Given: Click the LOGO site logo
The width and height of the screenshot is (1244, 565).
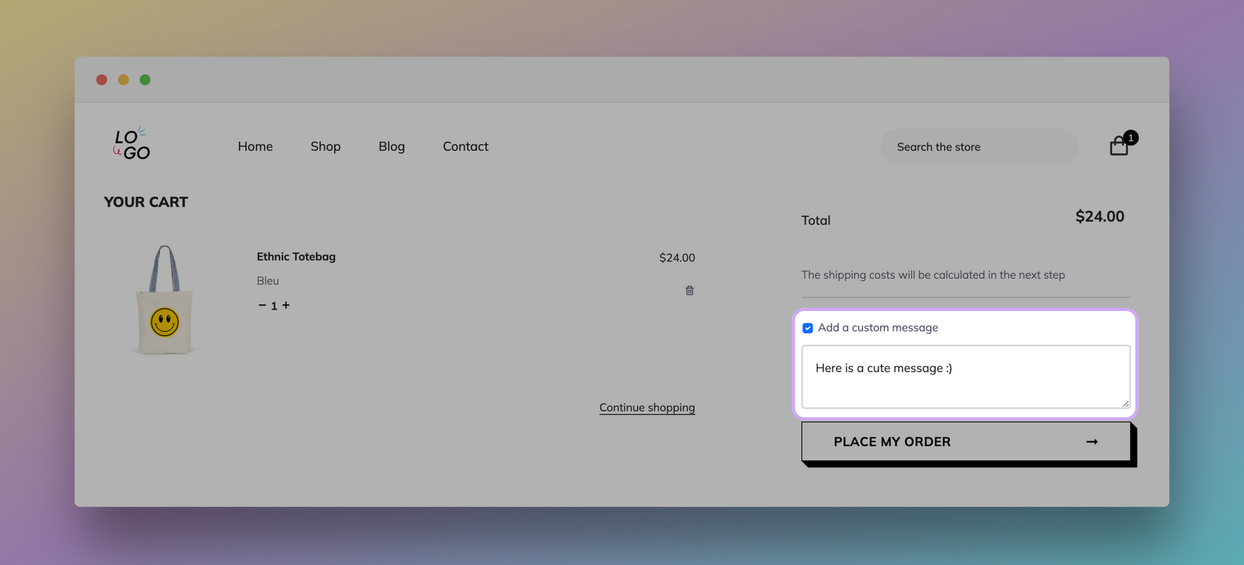Looking at the screenshot, I should (x=132, y=145).
